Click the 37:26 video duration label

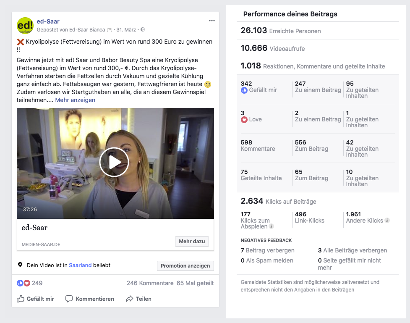coord(30,210)
